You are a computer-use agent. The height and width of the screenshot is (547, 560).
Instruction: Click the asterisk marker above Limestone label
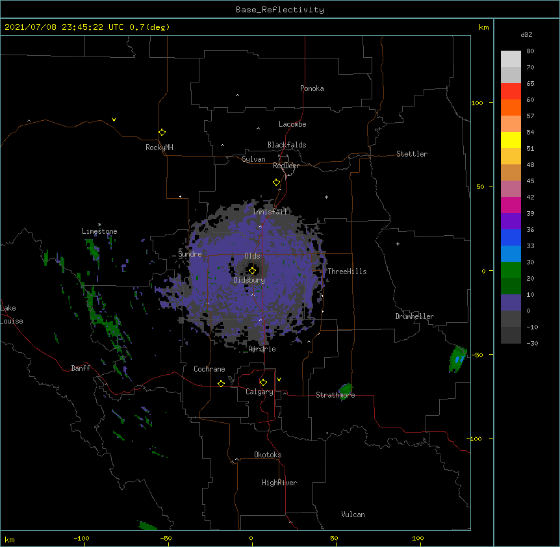click(99, 225)
